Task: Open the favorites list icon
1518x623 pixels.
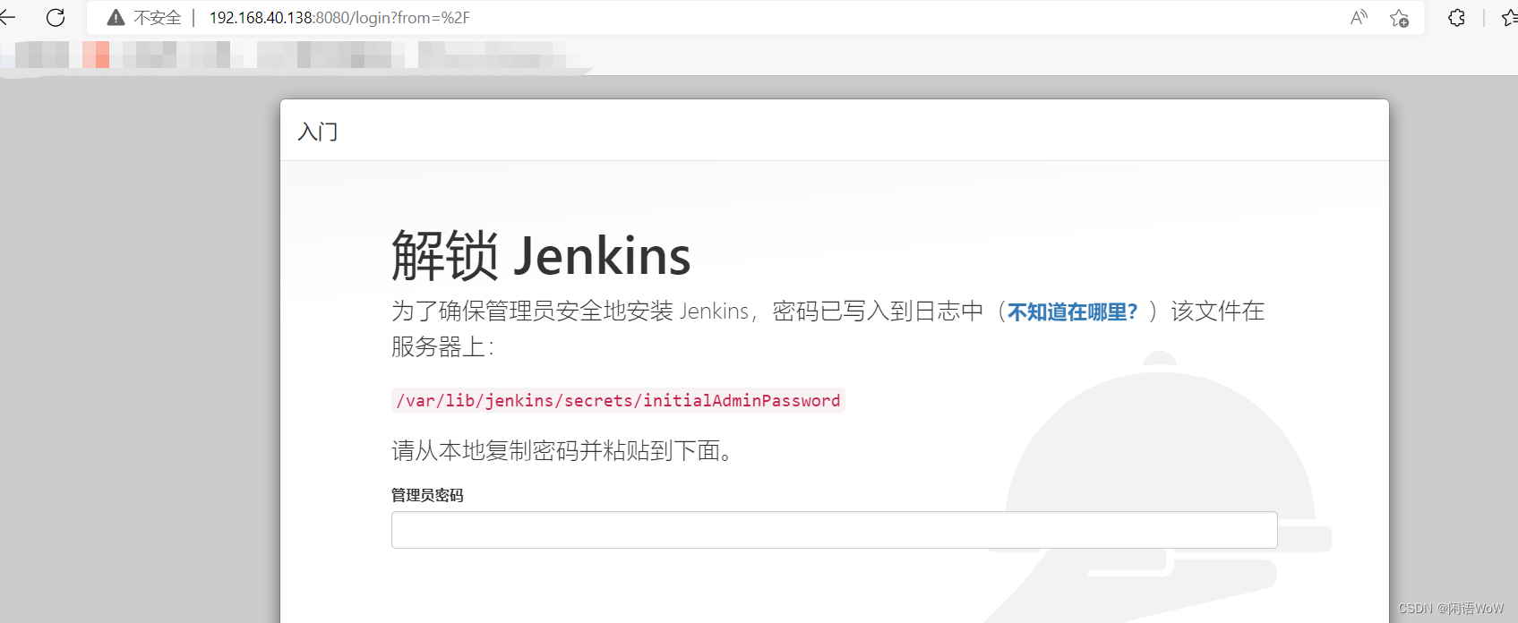Action: pyautogui.click(x=1509, y=17)
